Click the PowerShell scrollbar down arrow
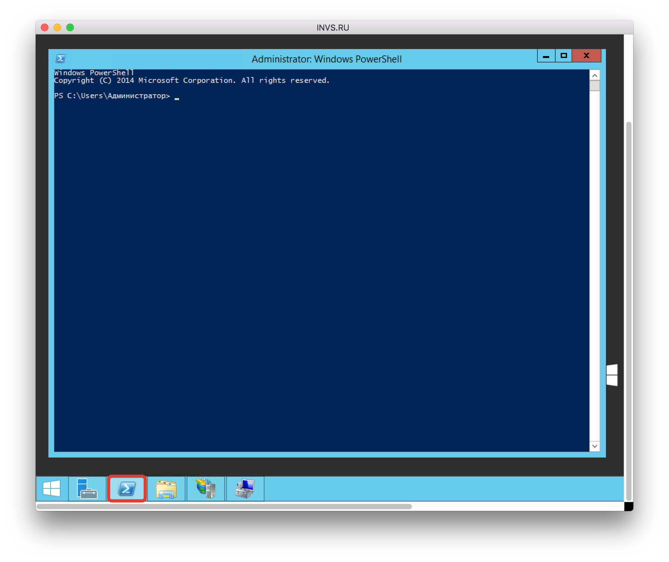 pyautogui.click(x=595, y=446)
